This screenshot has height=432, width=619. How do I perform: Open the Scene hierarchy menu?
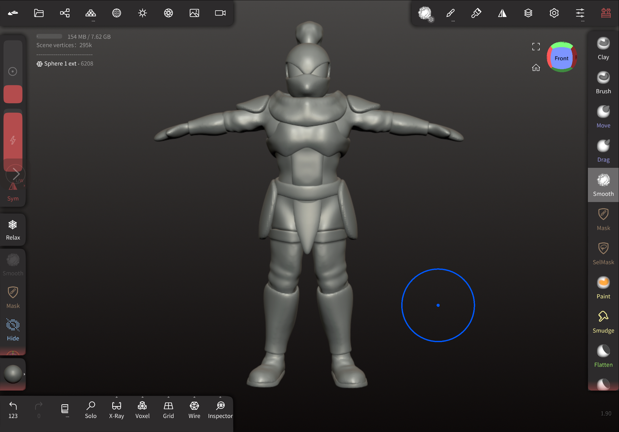(x=65, y=13)
